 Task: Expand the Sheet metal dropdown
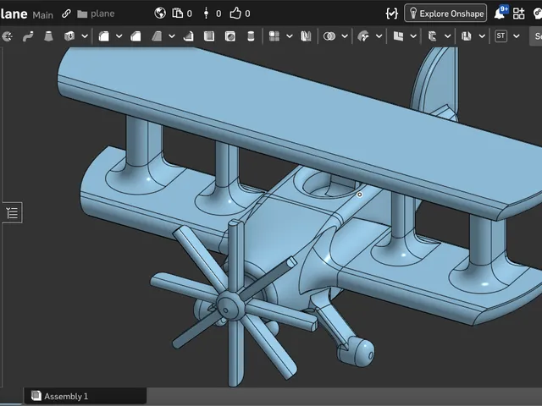482,36
